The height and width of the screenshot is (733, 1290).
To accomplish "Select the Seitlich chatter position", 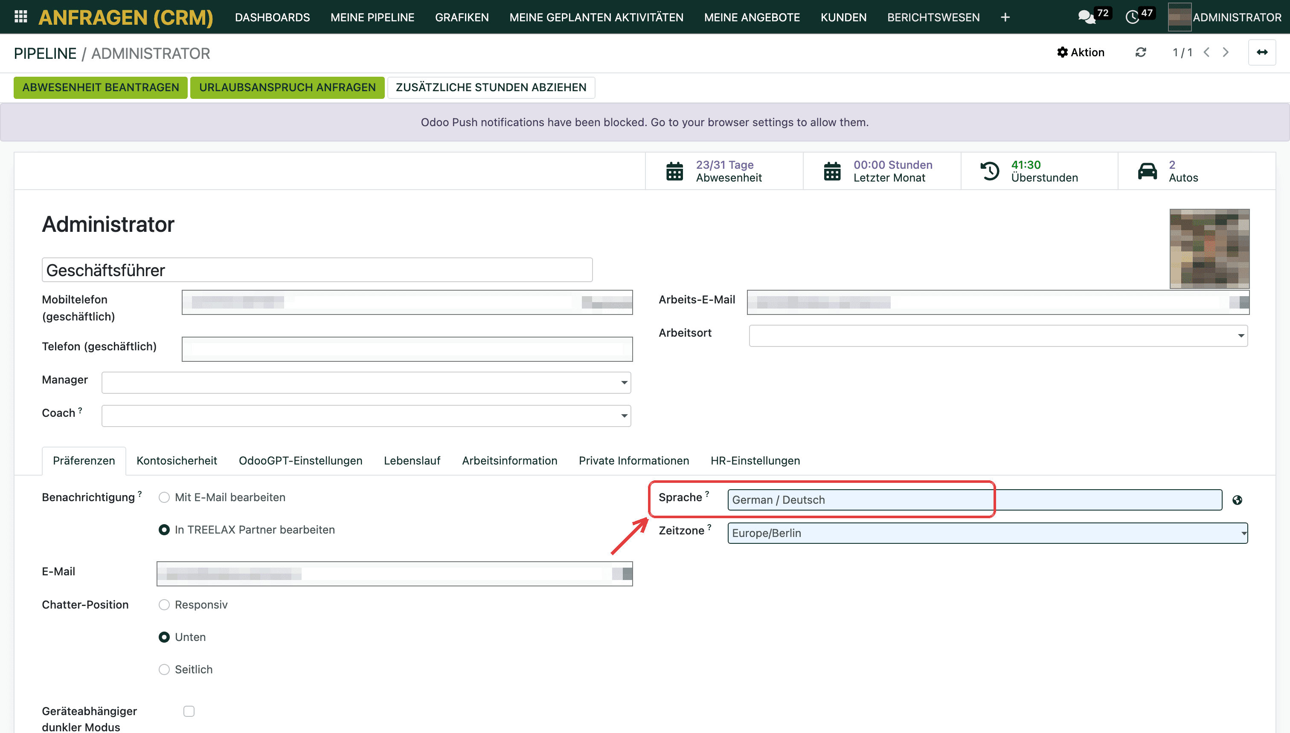I will 164,669.
